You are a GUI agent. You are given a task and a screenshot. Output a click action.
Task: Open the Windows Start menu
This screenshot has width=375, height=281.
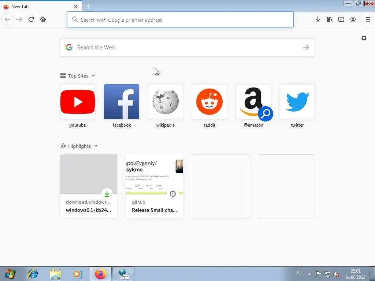pos(10,274)
